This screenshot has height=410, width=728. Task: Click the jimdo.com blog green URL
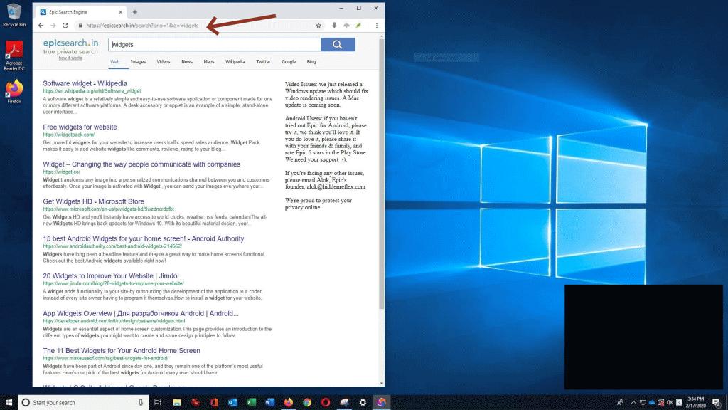(x=113, y=283)
